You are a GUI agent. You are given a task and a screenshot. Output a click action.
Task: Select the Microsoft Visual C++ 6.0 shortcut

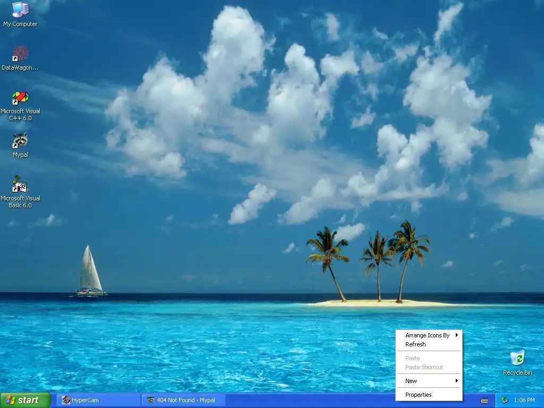tap(20, 106)
